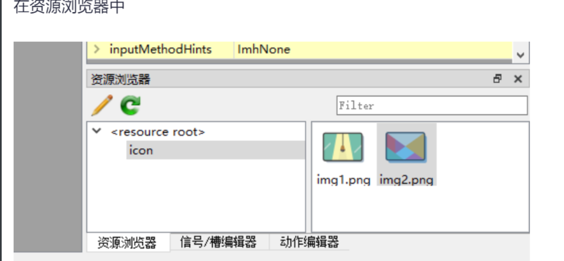
Task: Click the pencil Edit Resources icon
Action: pyautogui.click(x=102, y=105)
